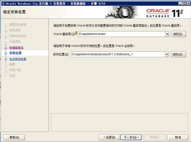191x142 pixels.
Task: Click the 安装选项 step in sidebar
Action: [15, 30]
